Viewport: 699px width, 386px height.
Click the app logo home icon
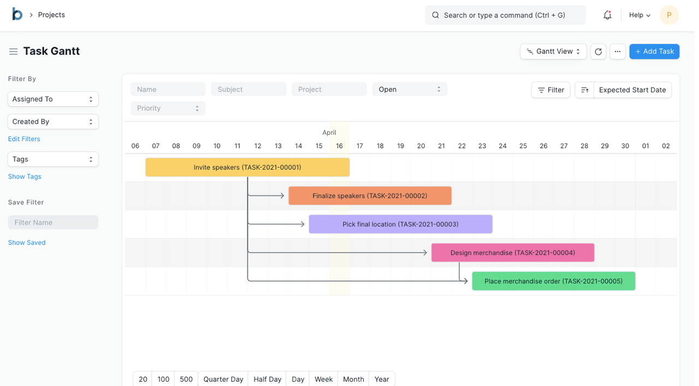[x=17, y=15]
